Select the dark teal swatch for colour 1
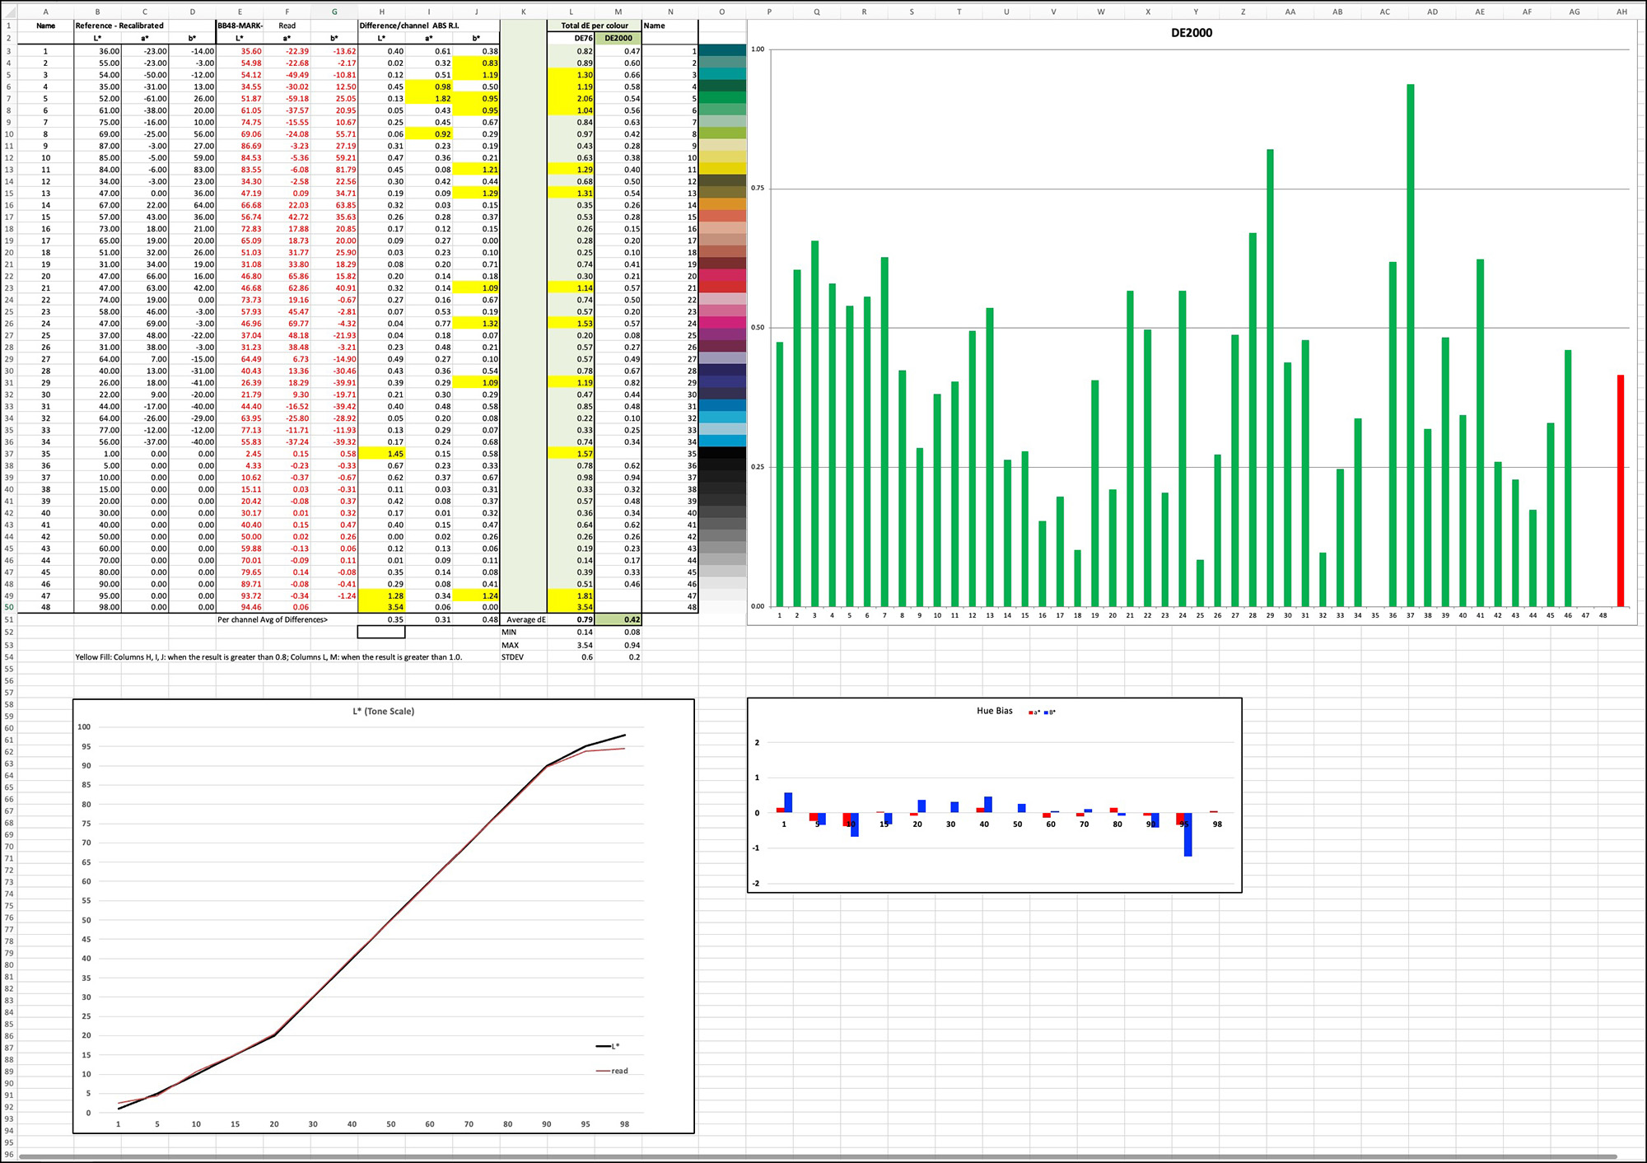Image resolution: width=1647 pixels, height=1163 pixels. click(721, 50)
